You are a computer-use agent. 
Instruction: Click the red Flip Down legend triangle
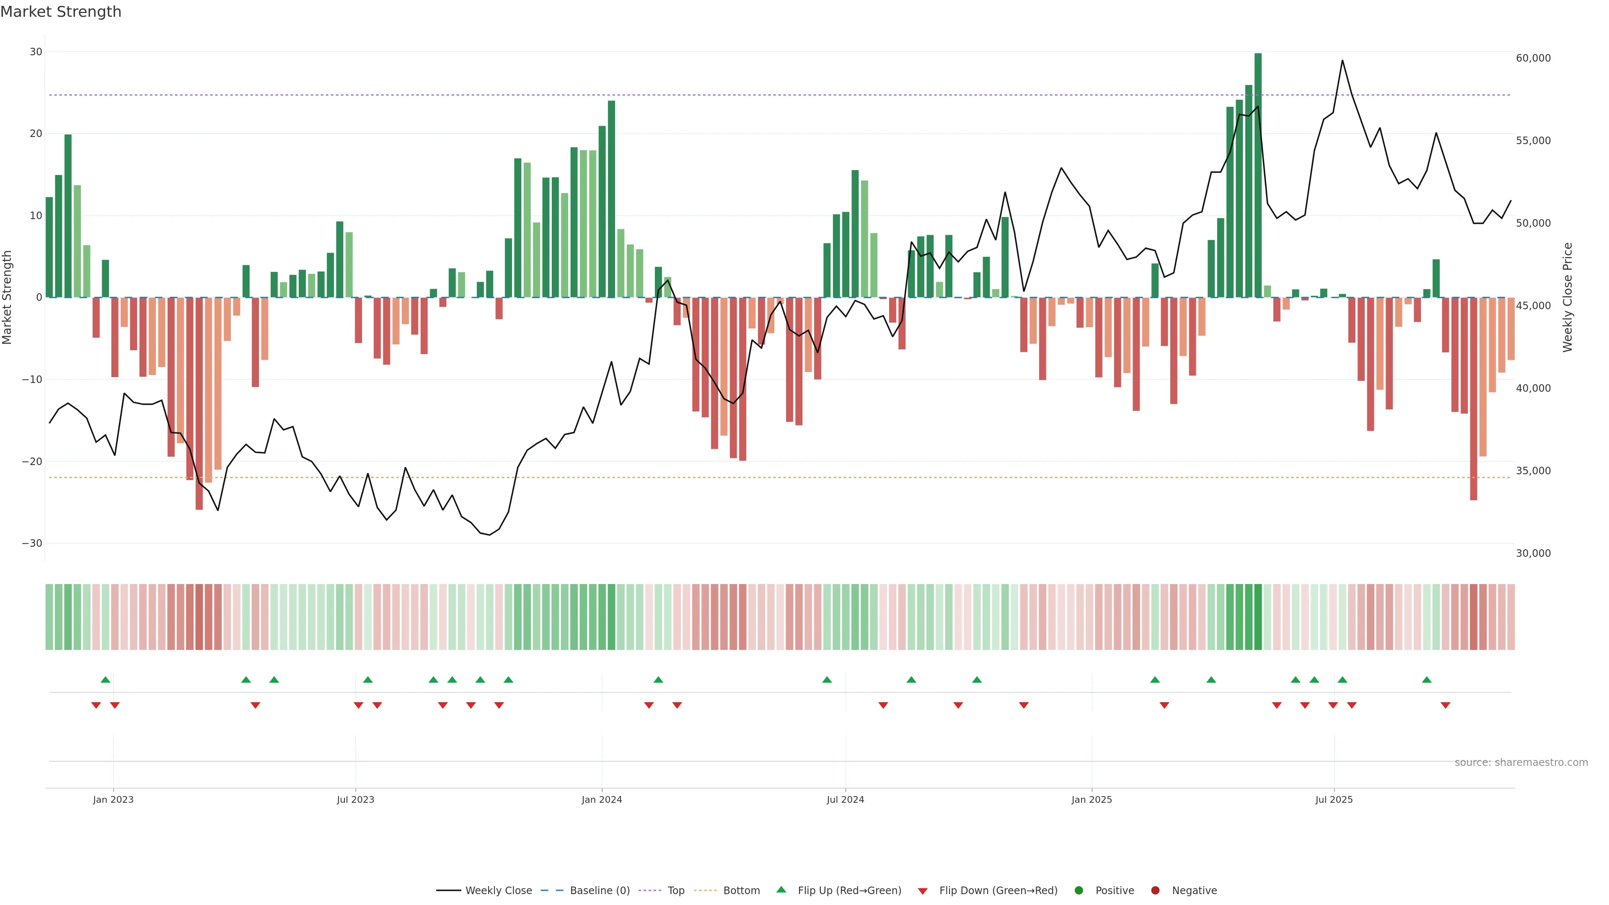point(923,891)
